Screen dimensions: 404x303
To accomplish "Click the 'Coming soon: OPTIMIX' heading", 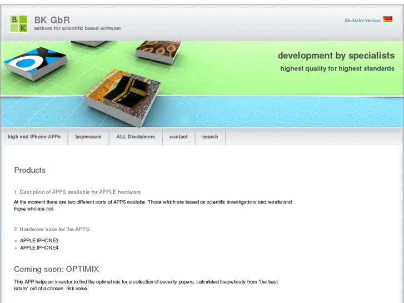I will pos(57,269).
